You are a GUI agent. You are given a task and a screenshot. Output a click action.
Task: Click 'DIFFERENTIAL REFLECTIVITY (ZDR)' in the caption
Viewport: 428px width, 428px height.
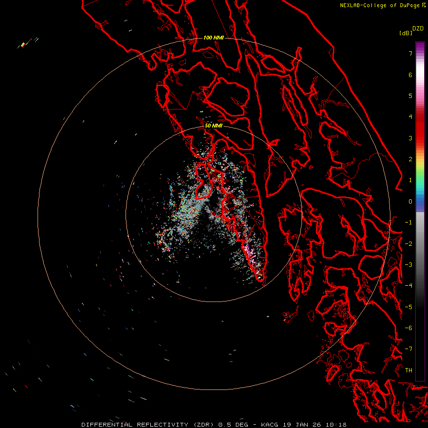(147, 425)
